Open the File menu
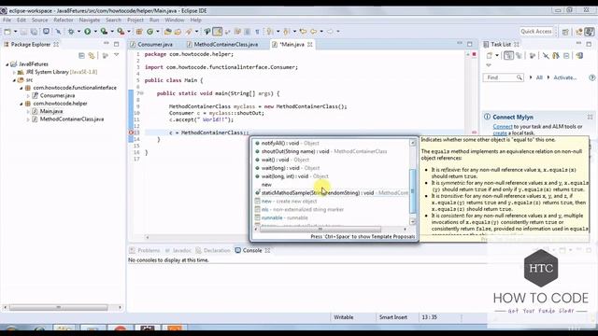This screenshot has width=598, height=336. (x=7, y=21)
